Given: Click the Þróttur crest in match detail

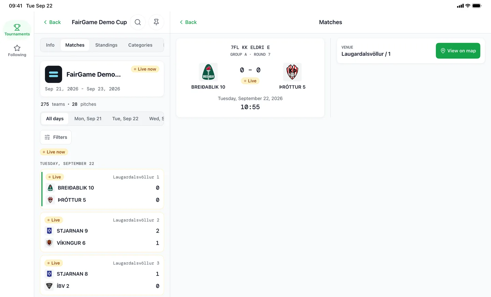Looking at the screenshot, I should (292, 72).
